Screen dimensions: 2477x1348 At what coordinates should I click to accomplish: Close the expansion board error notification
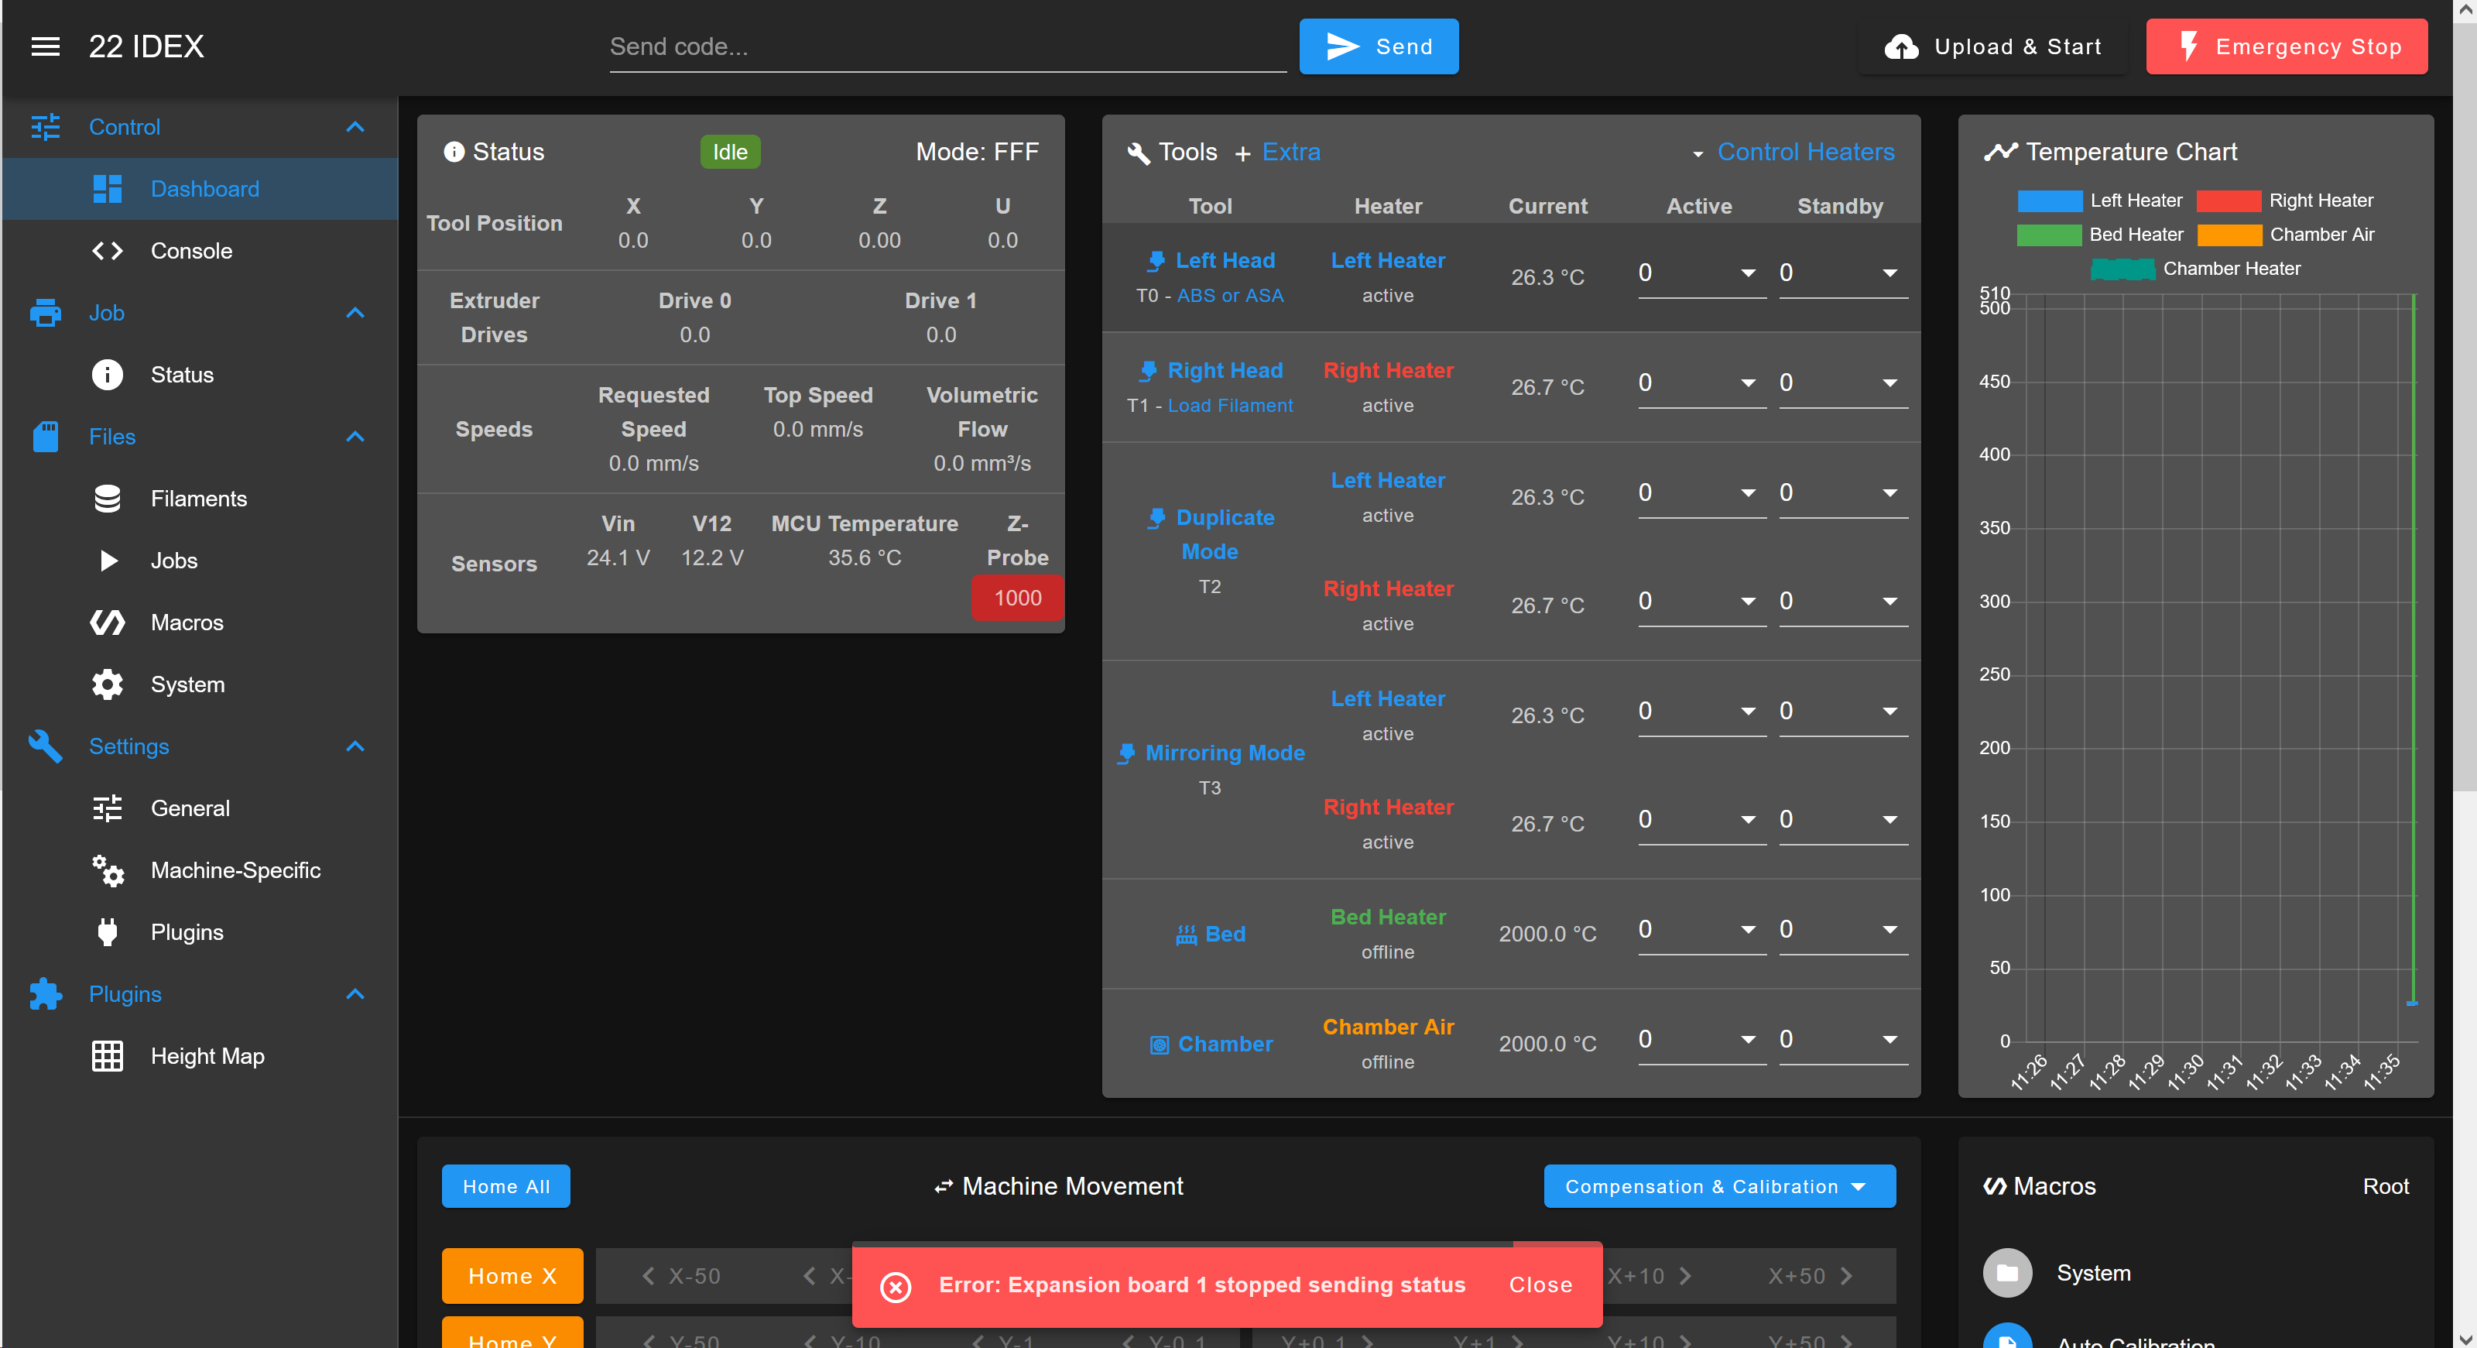coord(1540,1285)
